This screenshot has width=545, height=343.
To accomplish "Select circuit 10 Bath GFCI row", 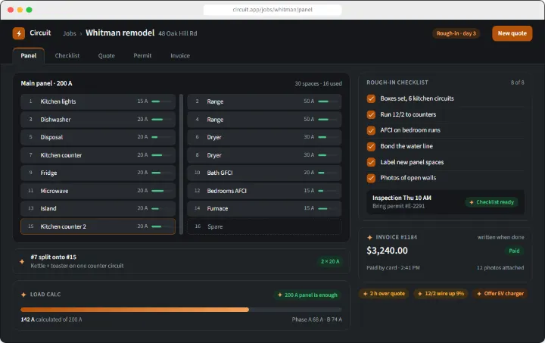I will [264, 173].
